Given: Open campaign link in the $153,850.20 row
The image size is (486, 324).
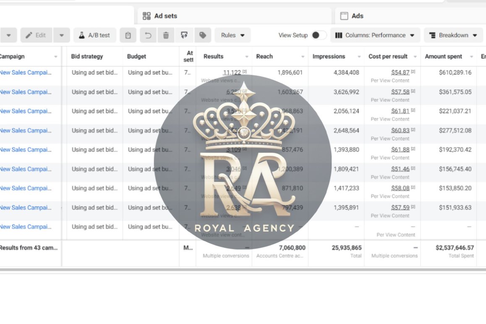Looking at the screenshot, I should (x=26, y=188).
